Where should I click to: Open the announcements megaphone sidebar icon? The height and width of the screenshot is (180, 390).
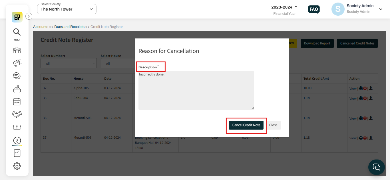[x=17, y=63]
